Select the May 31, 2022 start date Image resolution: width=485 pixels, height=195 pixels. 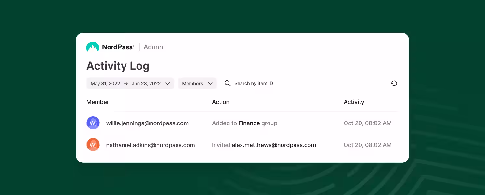(105, 84)
